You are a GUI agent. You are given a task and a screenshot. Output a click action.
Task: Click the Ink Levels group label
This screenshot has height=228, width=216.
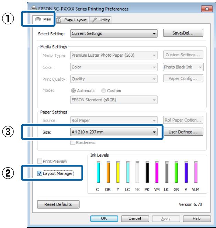pyautogui.click(x=99, y=155)
